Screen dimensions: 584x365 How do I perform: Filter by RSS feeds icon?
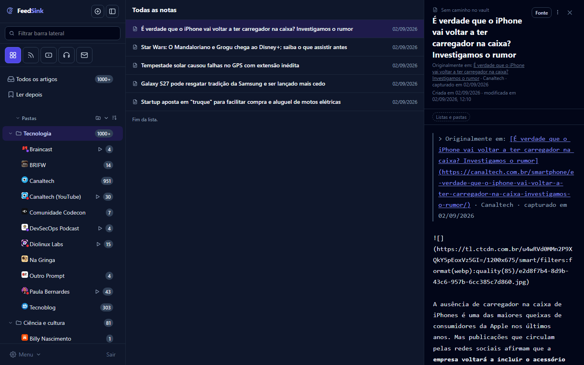tap(31, 55)
